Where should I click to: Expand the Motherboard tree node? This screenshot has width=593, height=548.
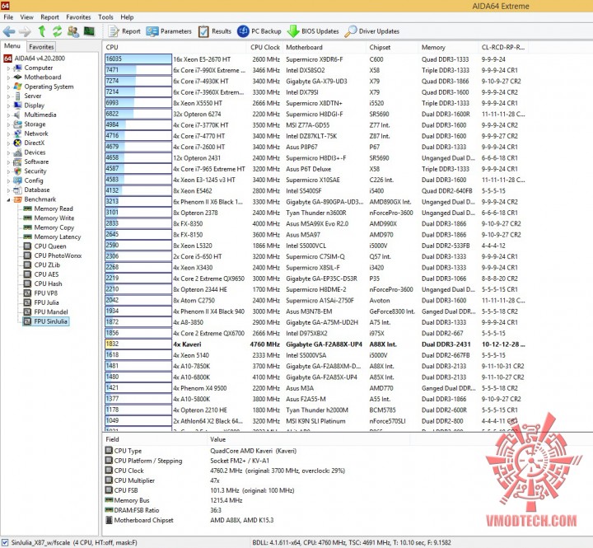(8, 77)
